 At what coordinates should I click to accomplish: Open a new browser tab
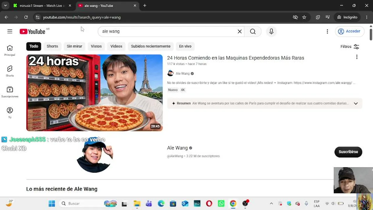[145, 6]
